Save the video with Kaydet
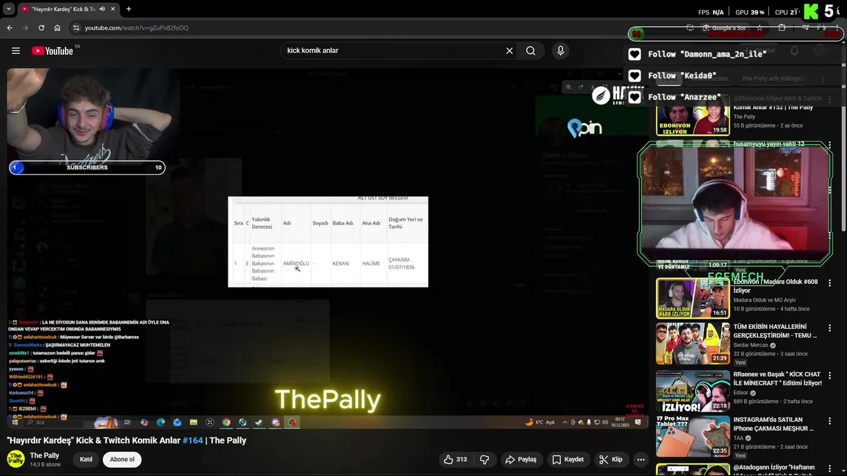This screenshot has height=476, width=847. [568, 459]
